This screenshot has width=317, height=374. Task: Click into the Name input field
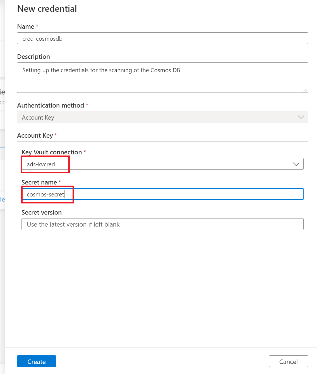tap(162, 38)
